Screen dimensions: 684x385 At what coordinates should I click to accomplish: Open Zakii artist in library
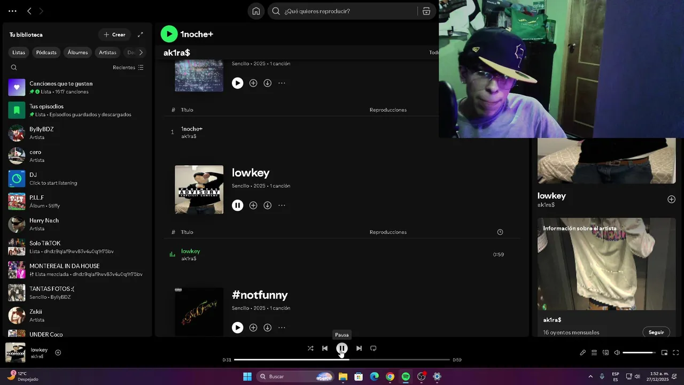pyautogui.click(x=77, y=315)
